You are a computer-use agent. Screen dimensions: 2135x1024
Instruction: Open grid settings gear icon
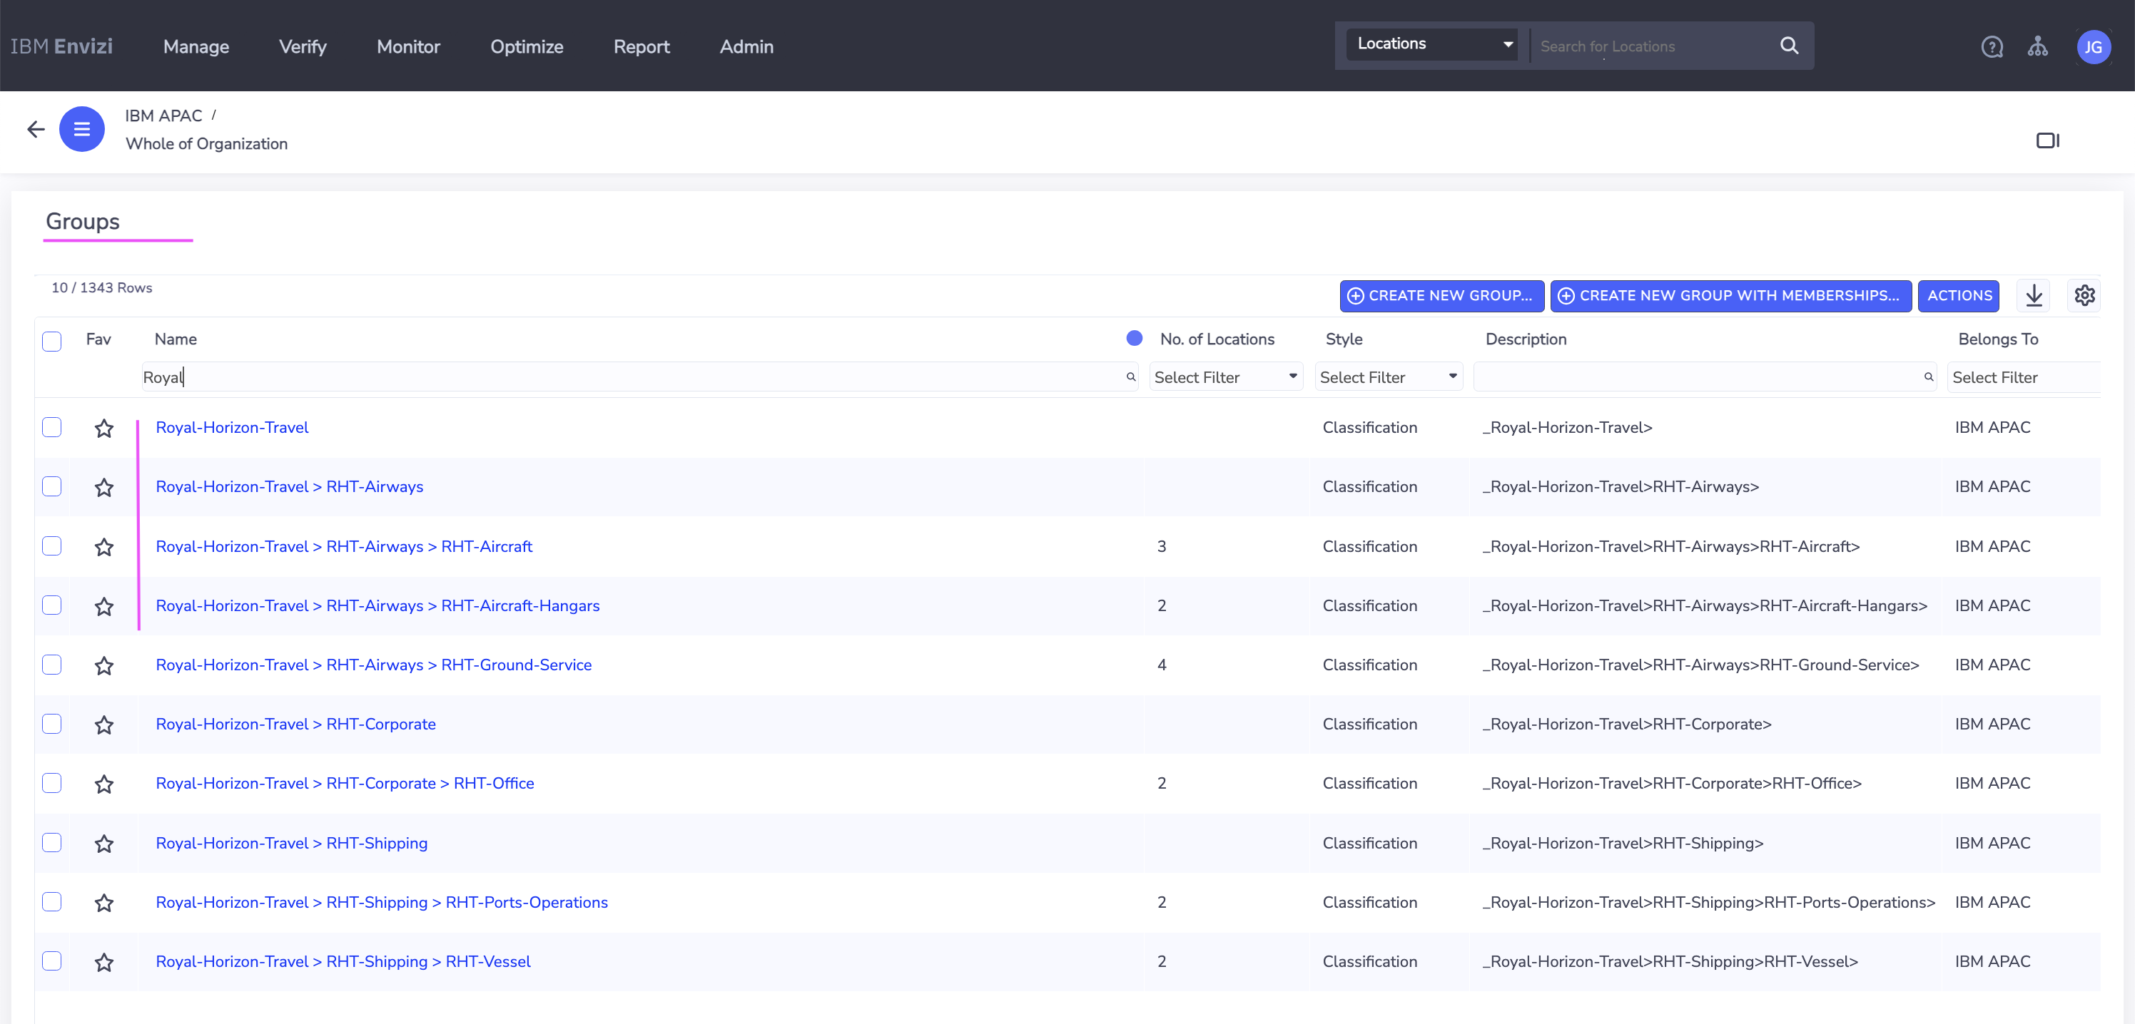[x=2084, y=296]
